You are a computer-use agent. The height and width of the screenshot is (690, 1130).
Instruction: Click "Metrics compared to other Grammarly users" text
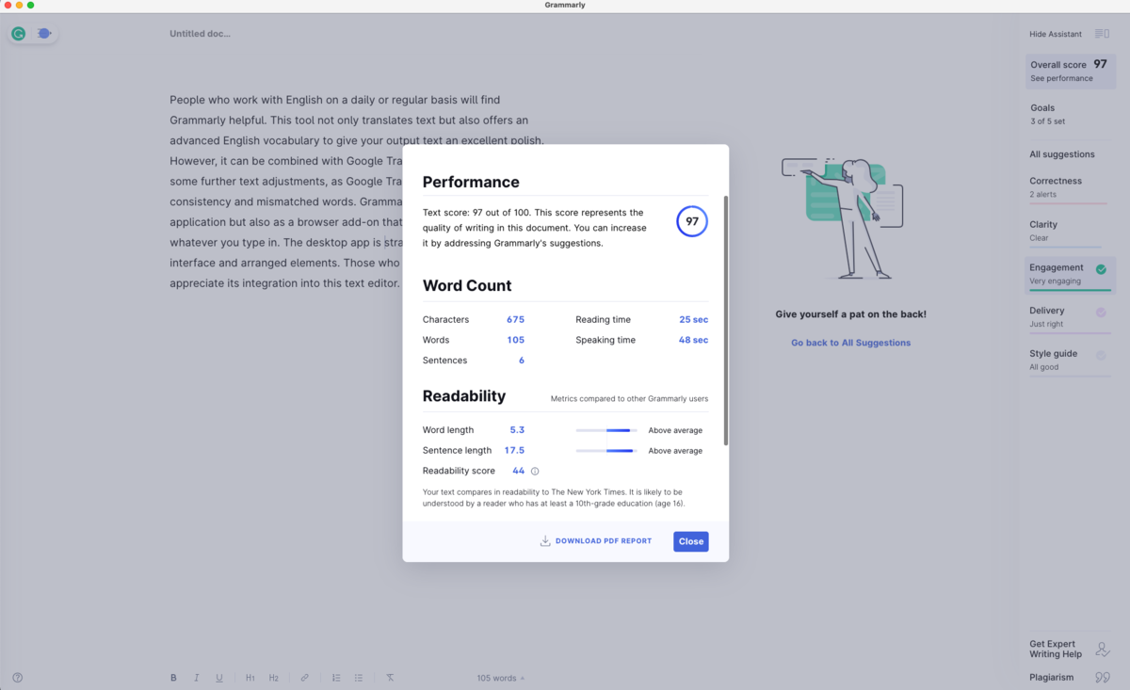click(x=629, y=399)
